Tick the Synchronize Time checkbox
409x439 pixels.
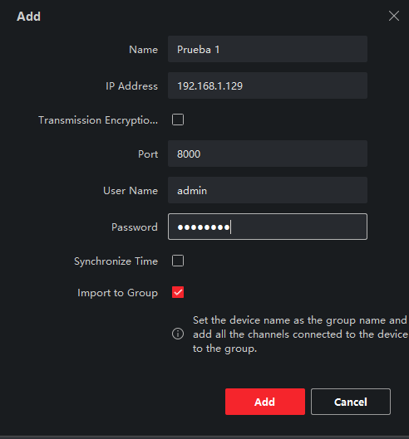click(x=178, y=261)
